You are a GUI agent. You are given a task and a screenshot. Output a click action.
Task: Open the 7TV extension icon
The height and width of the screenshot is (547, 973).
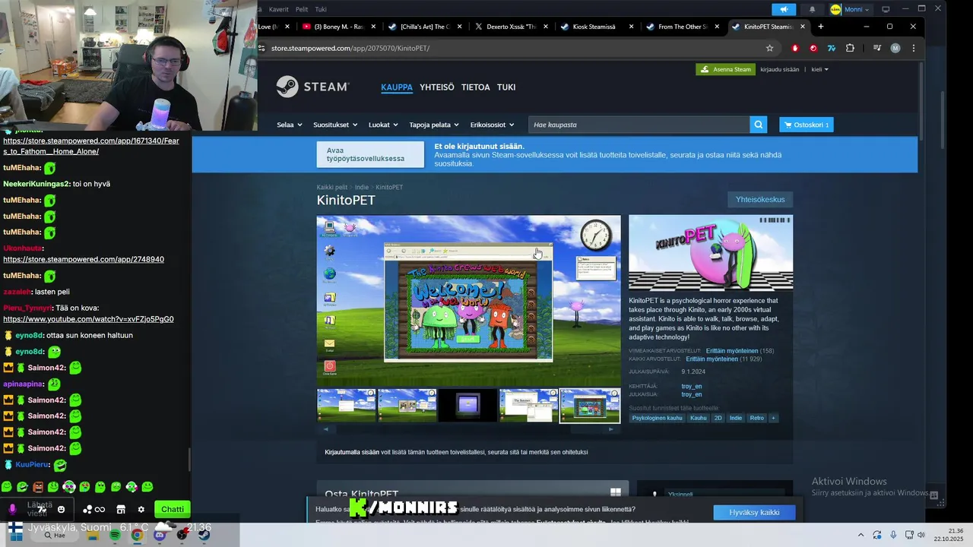click(x=832, y=48)
